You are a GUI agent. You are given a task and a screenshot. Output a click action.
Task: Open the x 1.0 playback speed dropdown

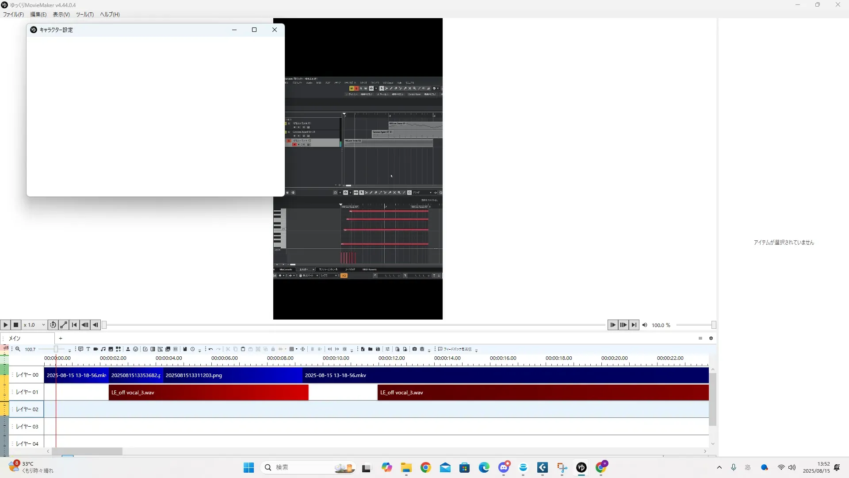click(x=34, y=325)
